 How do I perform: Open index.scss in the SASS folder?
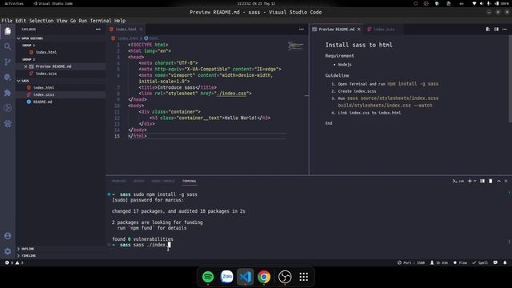click(x=44, y=94)
